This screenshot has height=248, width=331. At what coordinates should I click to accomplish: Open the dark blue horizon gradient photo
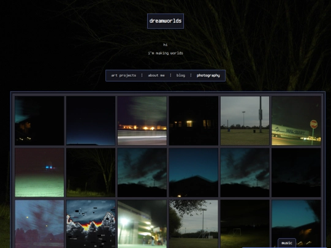91,121
